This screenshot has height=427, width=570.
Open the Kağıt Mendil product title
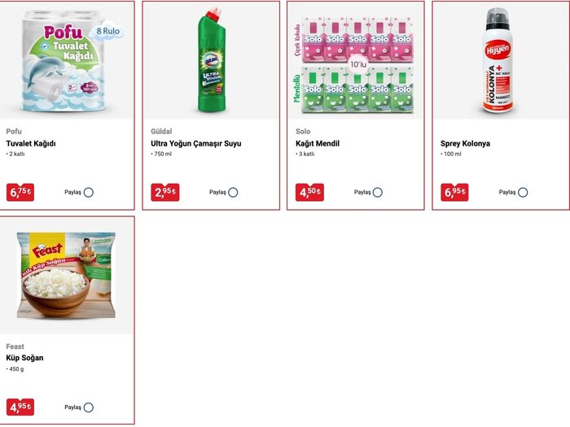318,143
